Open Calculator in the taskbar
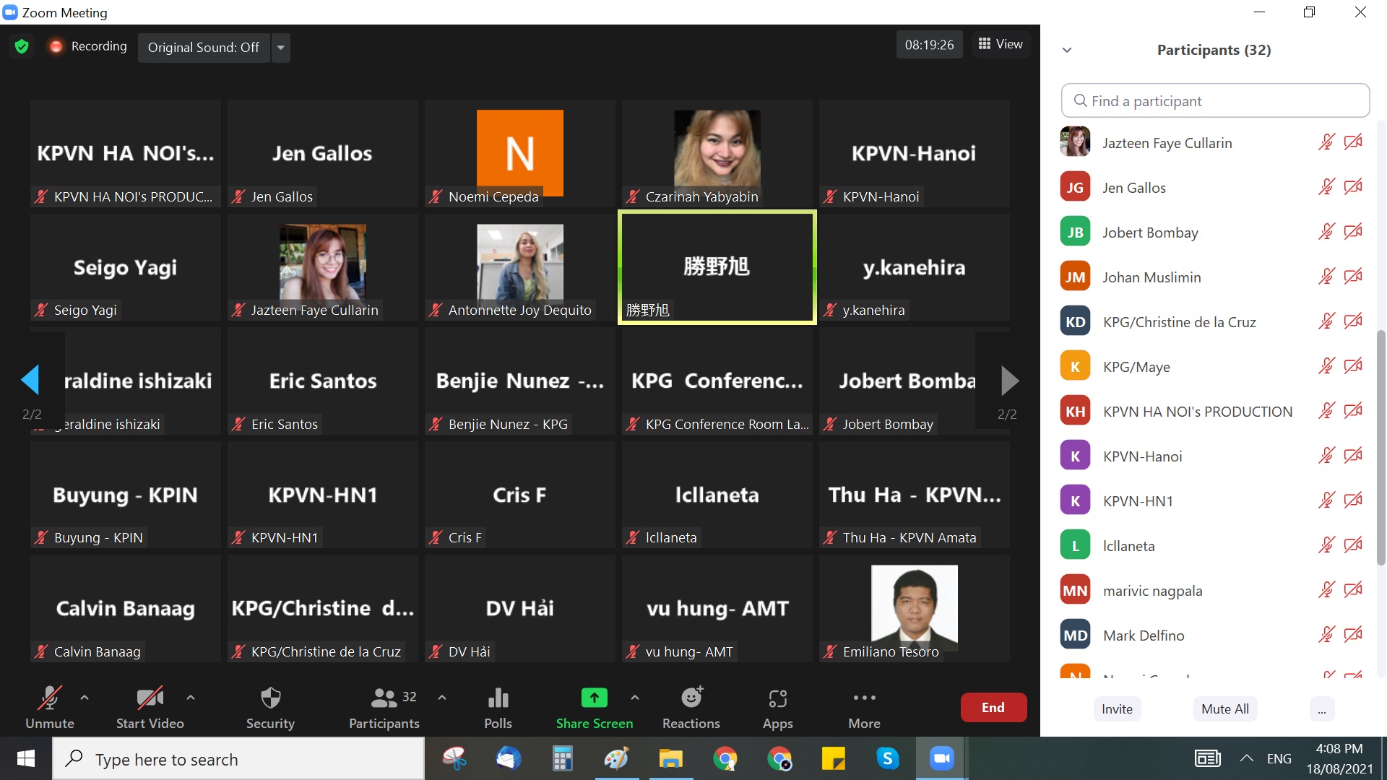This screenshot has width=1387, height=780. pos(562,758)
